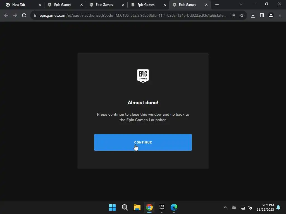Share this page icon
This screenshot has width=286, height=214.
tap(233, 16)
